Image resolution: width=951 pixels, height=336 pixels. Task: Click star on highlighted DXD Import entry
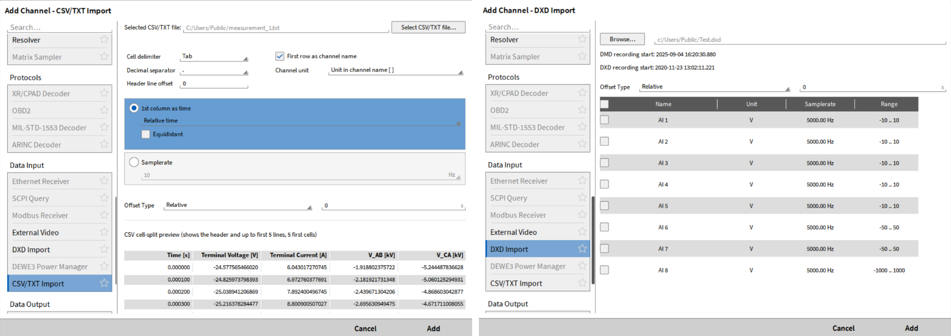point(582,249)
